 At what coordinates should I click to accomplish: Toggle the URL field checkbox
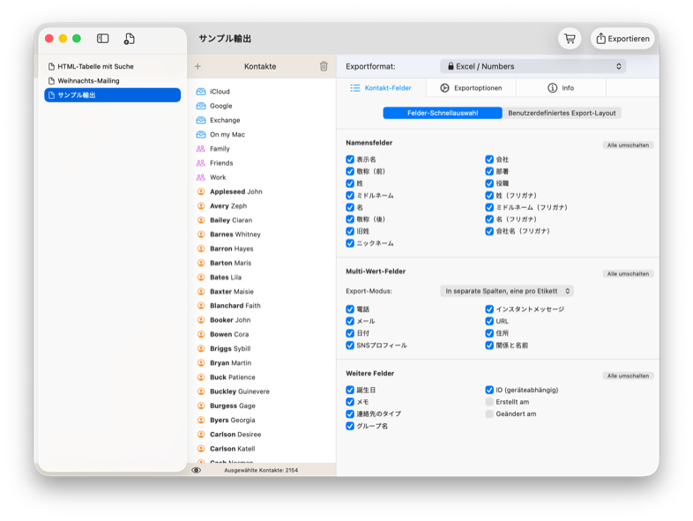point(489,322)
